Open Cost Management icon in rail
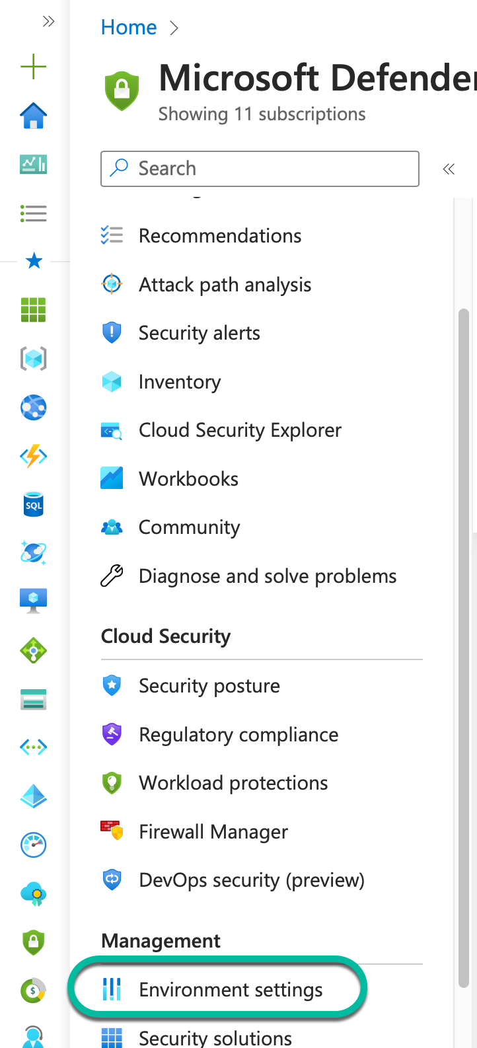Screen dimensions: 477x1048 [x=34, y=991]
